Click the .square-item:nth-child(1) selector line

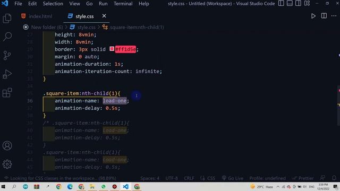coord(82,93)
